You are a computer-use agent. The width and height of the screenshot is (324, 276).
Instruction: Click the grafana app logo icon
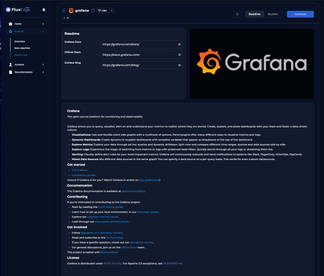[71, 11]
